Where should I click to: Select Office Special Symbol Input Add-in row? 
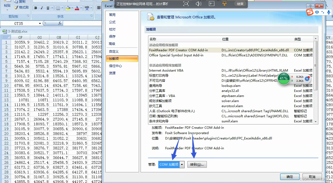pyautogui.click(x=231, y=55)
